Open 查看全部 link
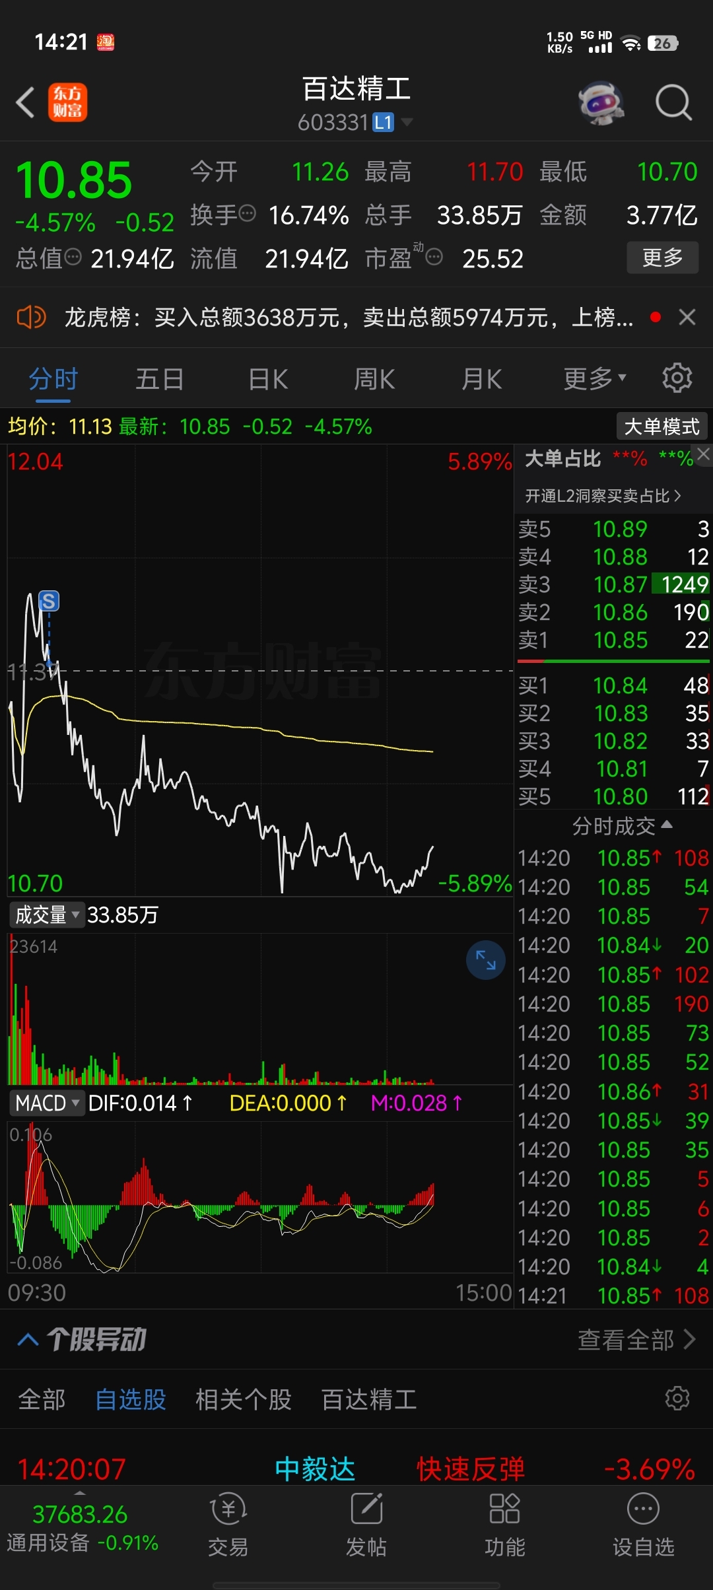Image resolution: width=713 pixels, height=1590 pixels. 636,1340
